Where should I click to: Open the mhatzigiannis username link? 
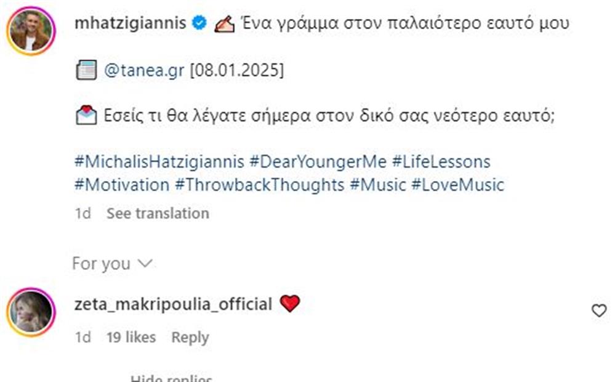coord(132,23)
